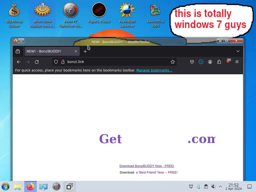Click the show desktop button
This screenshot has height=192, width=256.
(x=249, y=186)
